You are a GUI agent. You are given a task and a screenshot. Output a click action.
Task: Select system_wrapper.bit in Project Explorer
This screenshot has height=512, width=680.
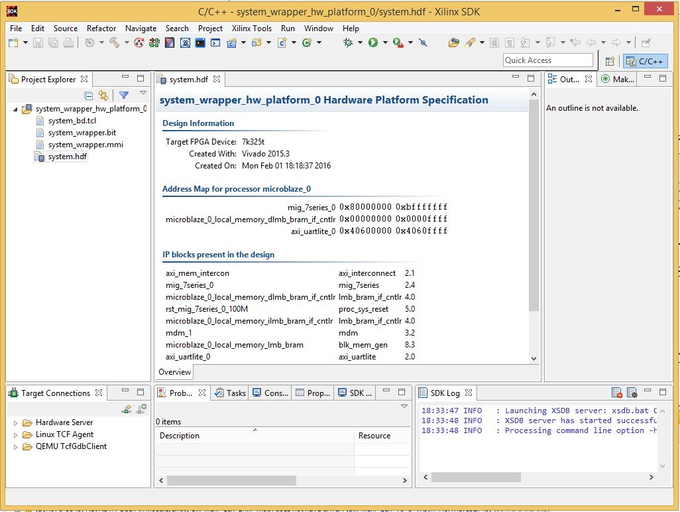tap(82, 133)
